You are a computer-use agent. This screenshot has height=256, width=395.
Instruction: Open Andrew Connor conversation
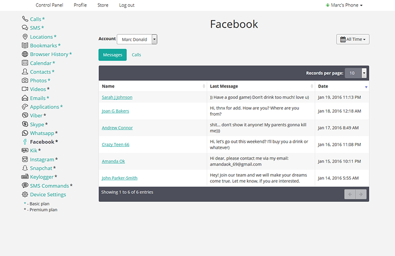117,128
